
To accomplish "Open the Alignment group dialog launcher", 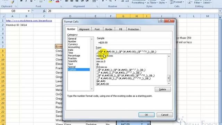I will coord(97,7).
